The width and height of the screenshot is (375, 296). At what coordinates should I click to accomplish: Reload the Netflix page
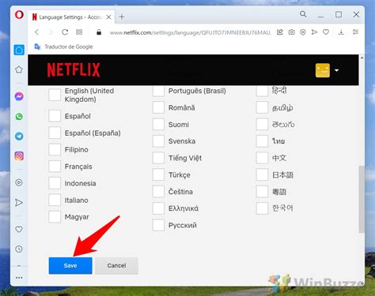65,32
